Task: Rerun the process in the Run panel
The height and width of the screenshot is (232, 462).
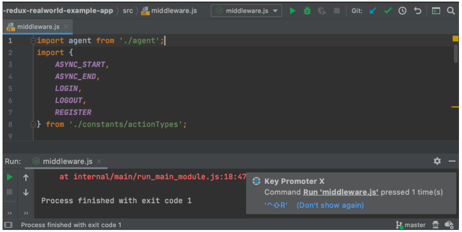Action: (x=10, y=177)
